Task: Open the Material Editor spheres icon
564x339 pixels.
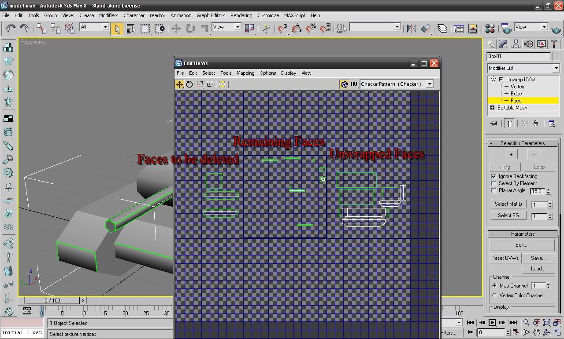Action: point(490,29)
